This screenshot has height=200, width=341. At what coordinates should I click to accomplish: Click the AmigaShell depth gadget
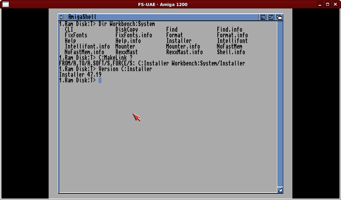pos(279,17)
